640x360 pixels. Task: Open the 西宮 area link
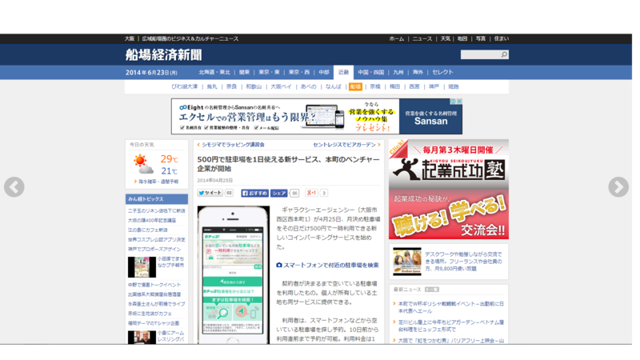pos(414,86)
